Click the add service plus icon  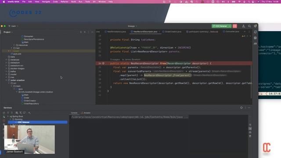[29, 113]
